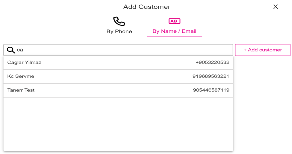The image size is (292, 154).
Task: Pick Tanerr Test from the suggestions
Action: point(21,90)
